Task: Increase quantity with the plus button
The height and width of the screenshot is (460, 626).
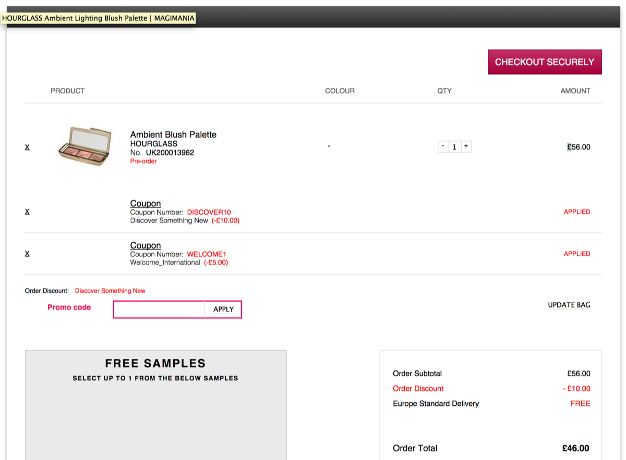Action: click(466, 146)
